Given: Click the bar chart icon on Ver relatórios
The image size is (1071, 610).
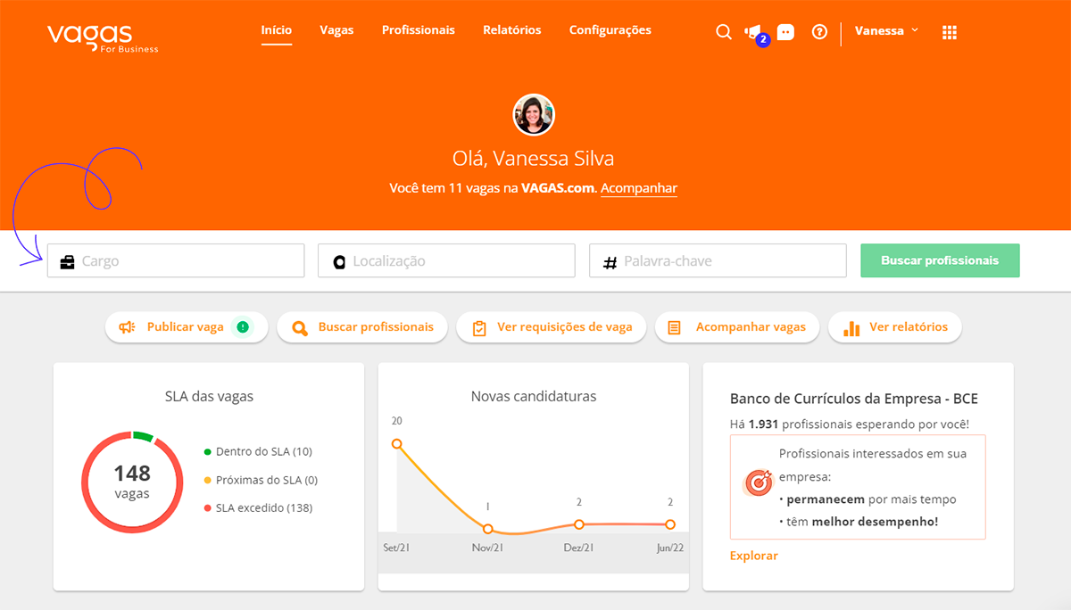Looking at the screenshot, I should click(x=851, y=327).
